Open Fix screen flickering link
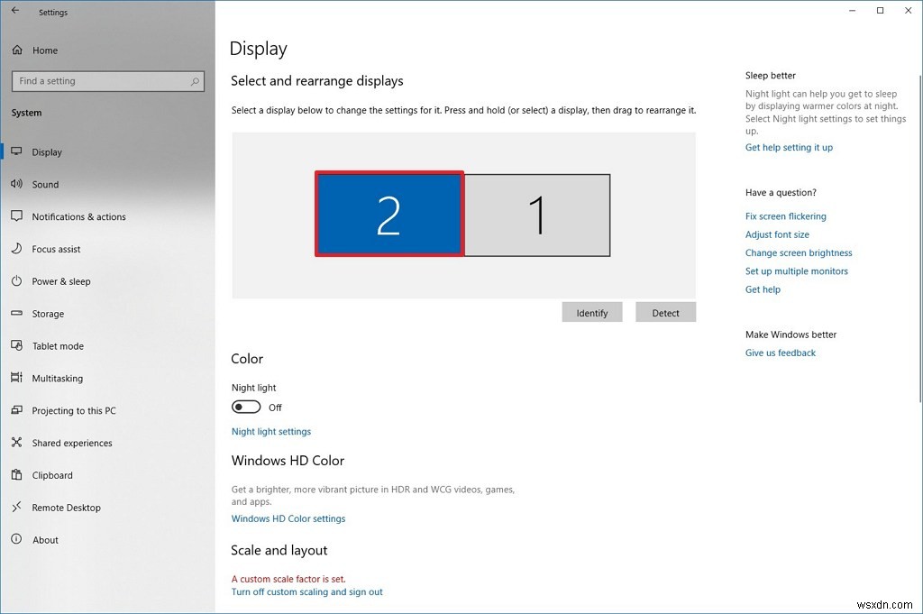Screen dimensions: 923x614 pyautogui.click(x=786, y=216)
